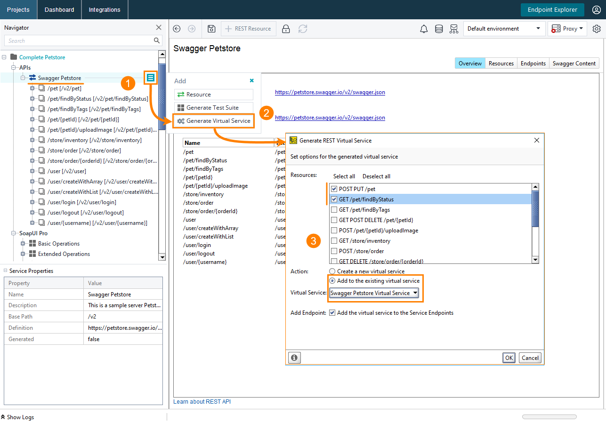Image resolution: width=606 pixels, height=422 pixels.
Task: Expand /store/order [/v2/store/order] node
Action: [x=32, y=150]
